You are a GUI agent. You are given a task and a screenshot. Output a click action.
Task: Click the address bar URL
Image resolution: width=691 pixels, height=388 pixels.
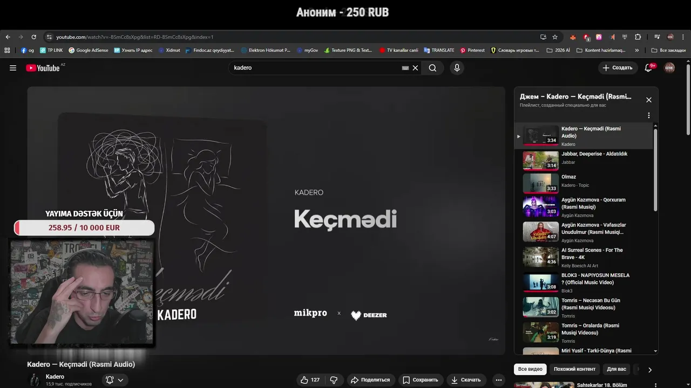pyautogui.click(x=135, y=37)
